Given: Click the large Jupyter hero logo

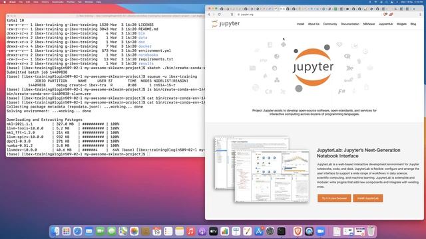Looking at the screenshot, I should point(313,67).
